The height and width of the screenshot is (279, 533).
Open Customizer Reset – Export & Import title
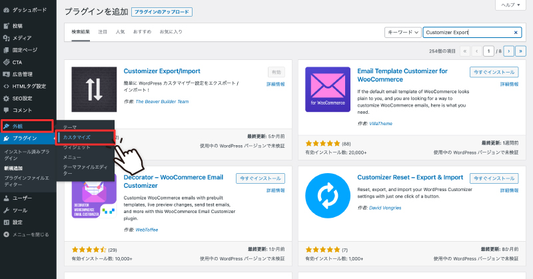click(x=410, y=177)
